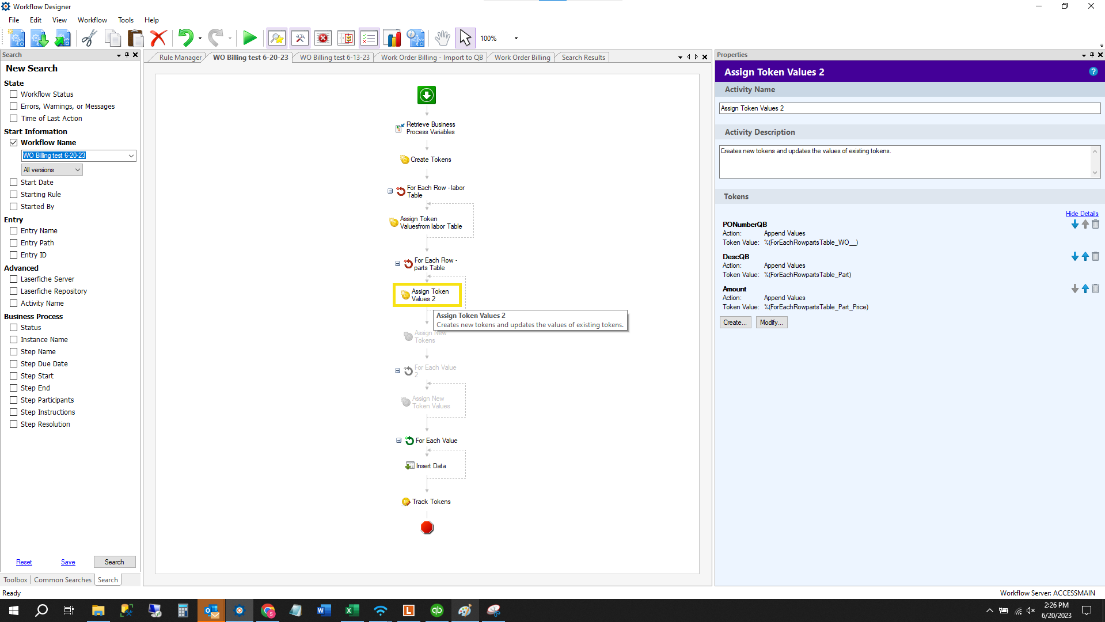Move PONumberQB token down with blue arrow
This screenshot has width=1105, height=622.
(x=1074, y=225)
